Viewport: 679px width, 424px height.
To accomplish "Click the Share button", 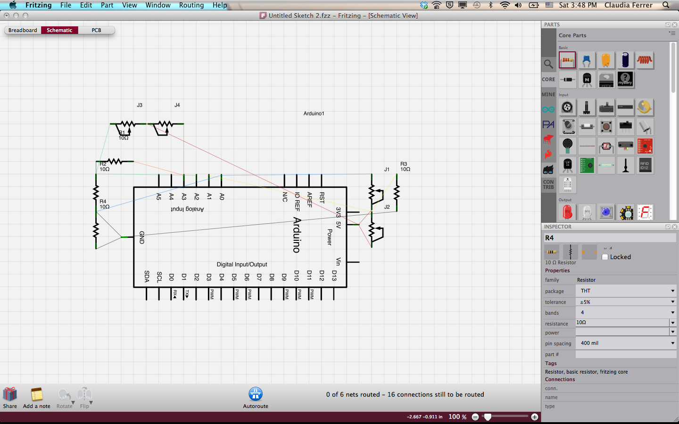I will [x=10, y=398].
